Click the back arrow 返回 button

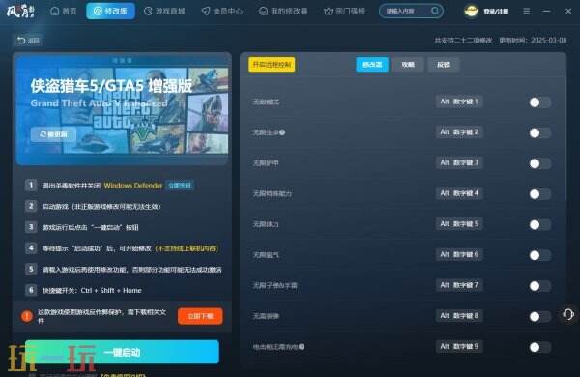tap(28, 40)
